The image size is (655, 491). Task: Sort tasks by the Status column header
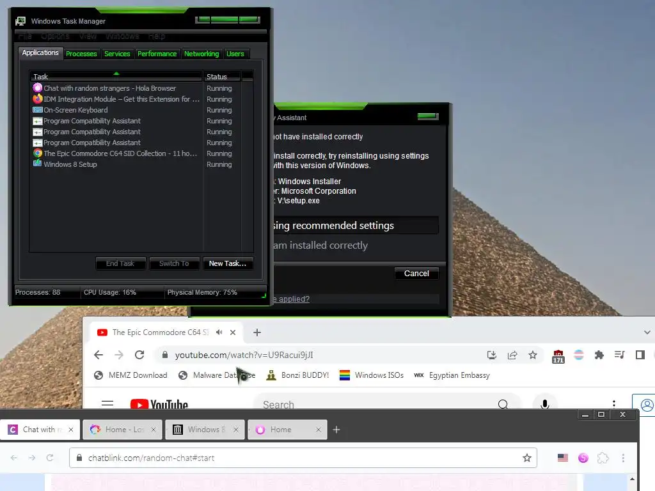click(221, 77)
